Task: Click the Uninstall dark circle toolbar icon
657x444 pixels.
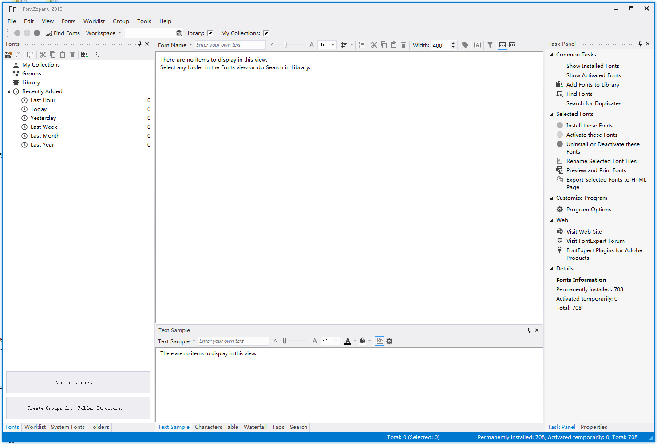Action: pos(37,33)
